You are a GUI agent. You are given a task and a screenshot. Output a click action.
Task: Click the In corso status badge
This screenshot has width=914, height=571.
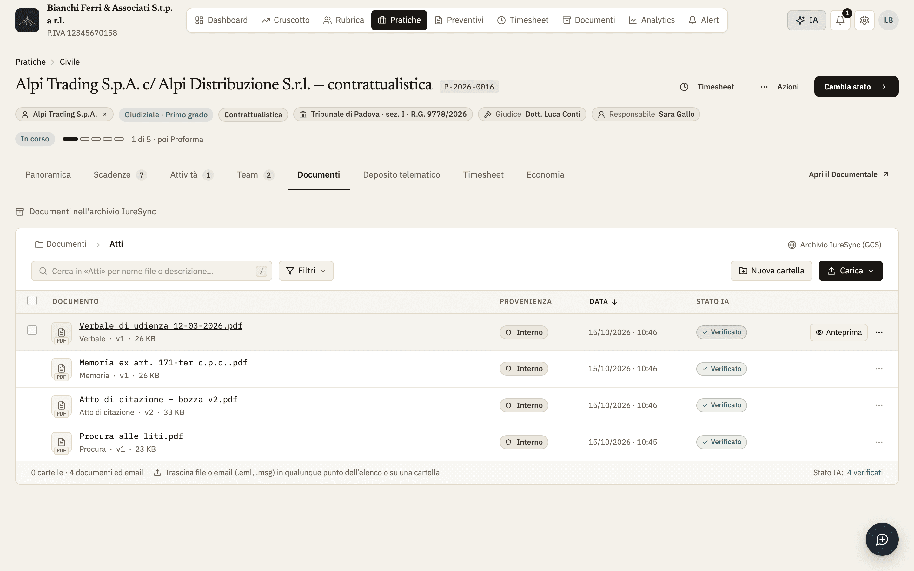pyautogui.click(x=35, y=139)
